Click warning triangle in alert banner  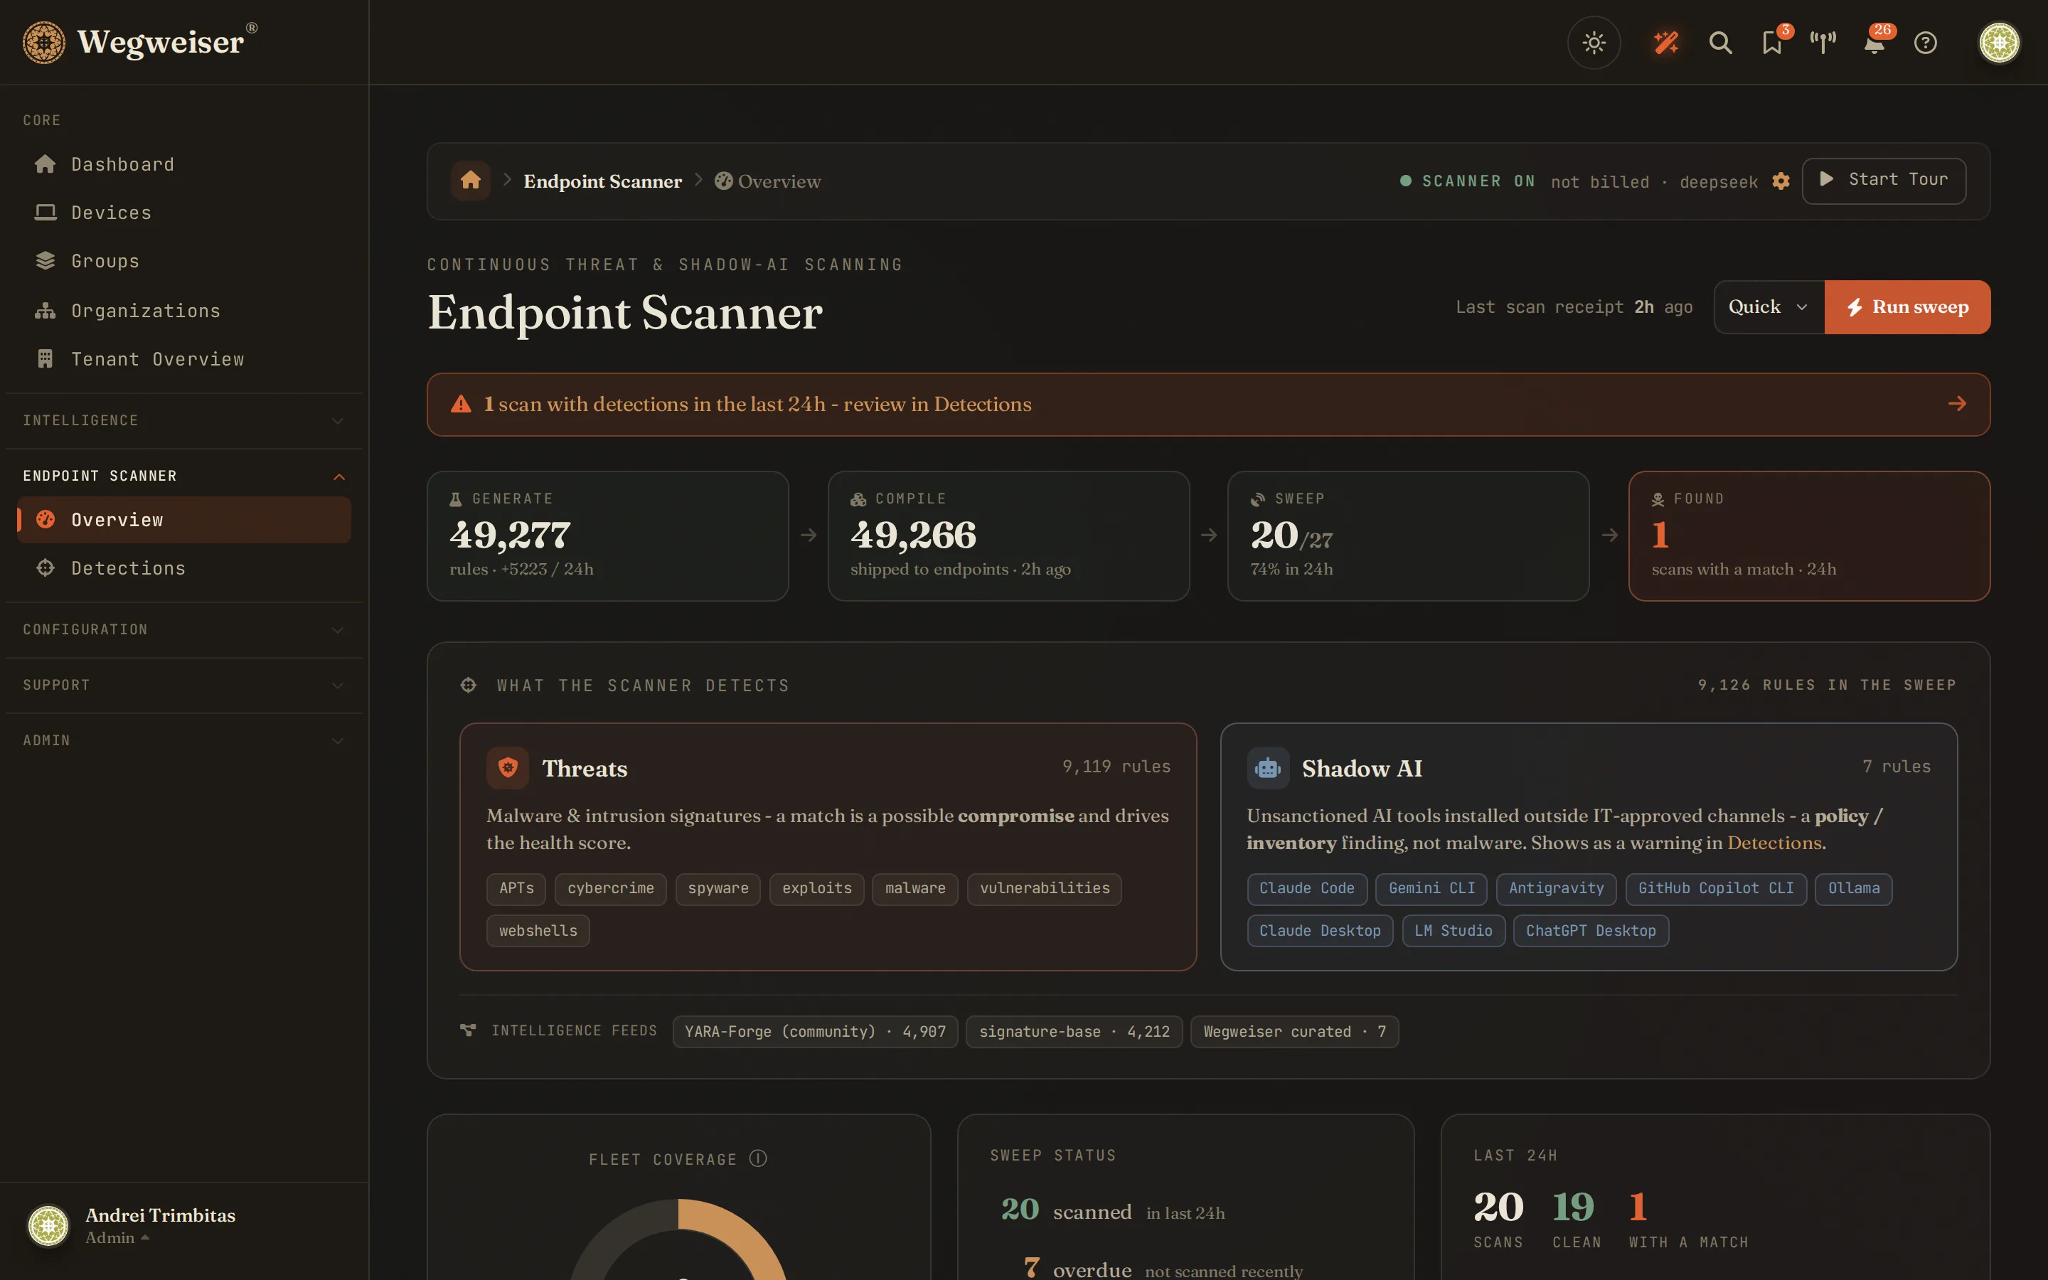[462, 404]
